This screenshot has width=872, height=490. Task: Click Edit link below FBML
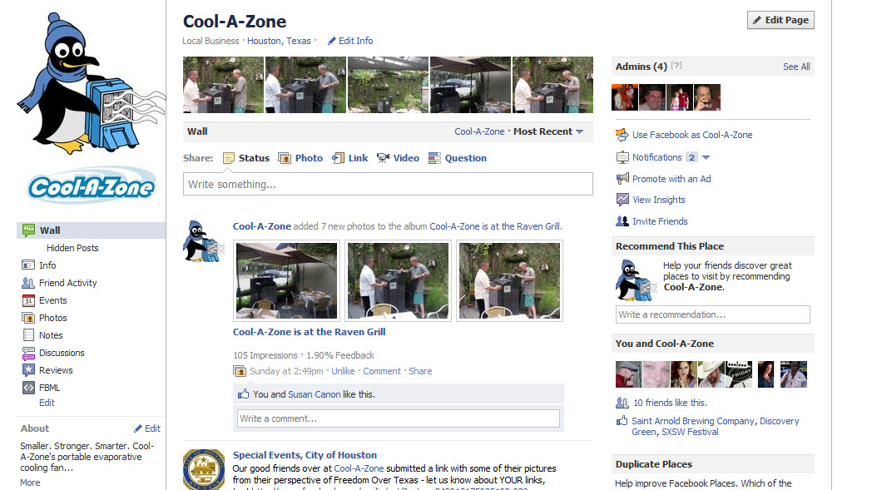pos(47,403)
